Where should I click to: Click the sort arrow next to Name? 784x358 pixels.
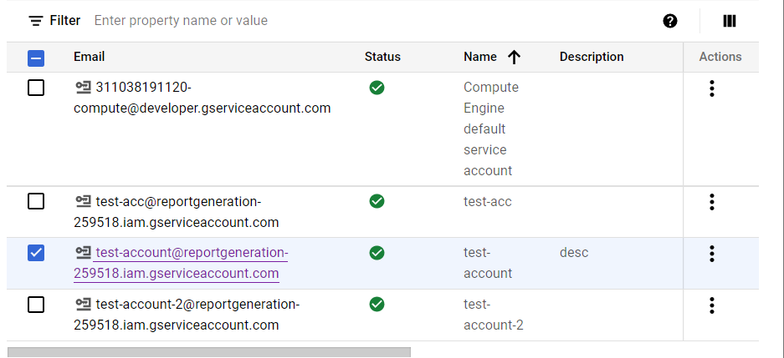tap(514, 57)
